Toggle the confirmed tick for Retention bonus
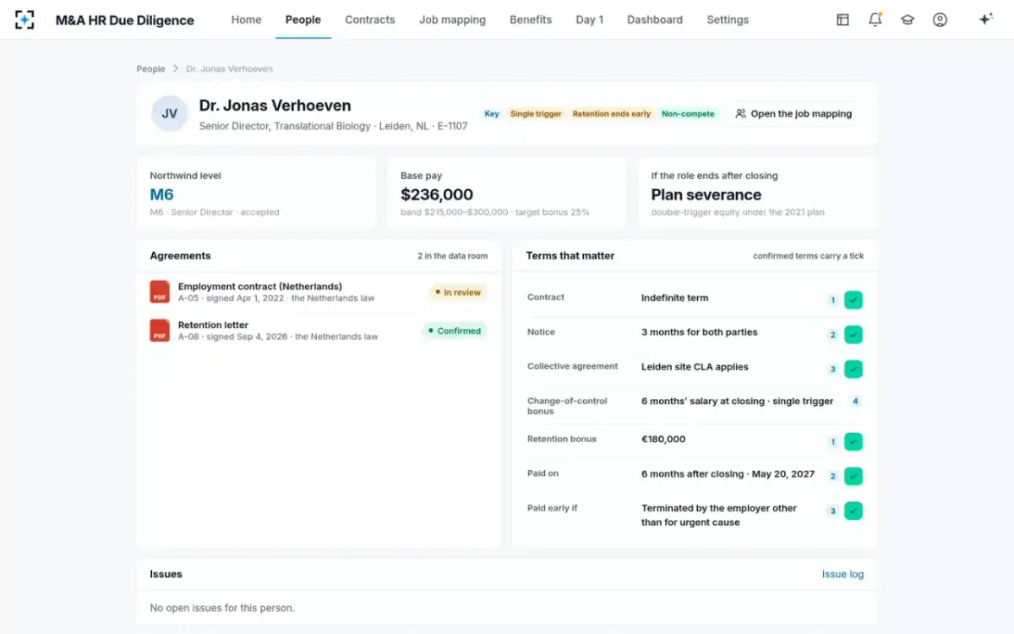This screenshot has width=1014, height=634. point(853,441)
